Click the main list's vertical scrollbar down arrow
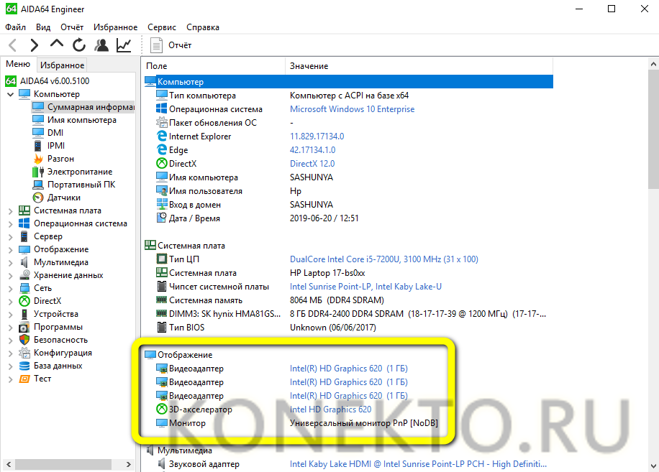This screenshot has width=659, height=472. pos(653,466)
